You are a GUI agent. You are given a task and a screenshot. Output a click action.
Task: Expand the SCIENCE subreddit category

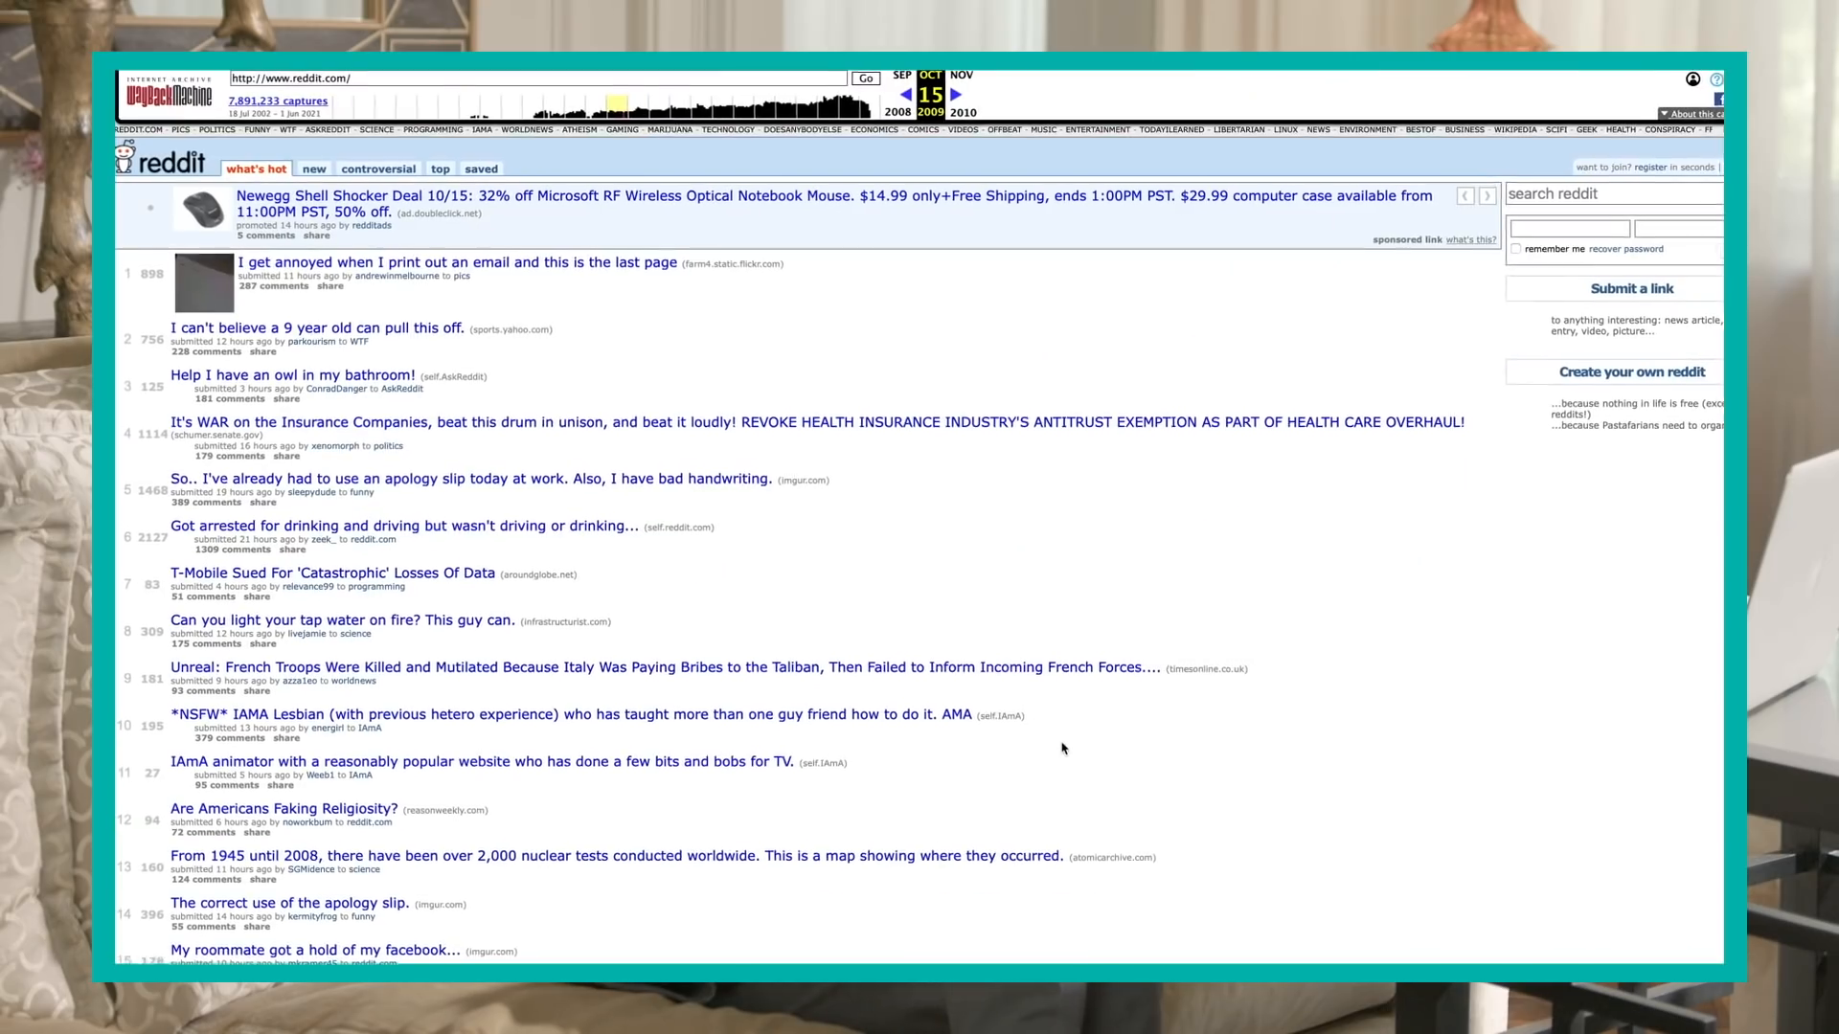pos(375,129)
